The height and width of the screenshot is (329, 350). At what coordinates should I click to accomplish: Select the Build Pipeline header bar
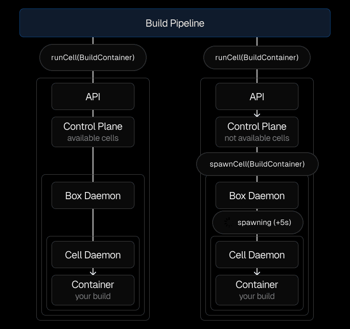pos(175,23)
